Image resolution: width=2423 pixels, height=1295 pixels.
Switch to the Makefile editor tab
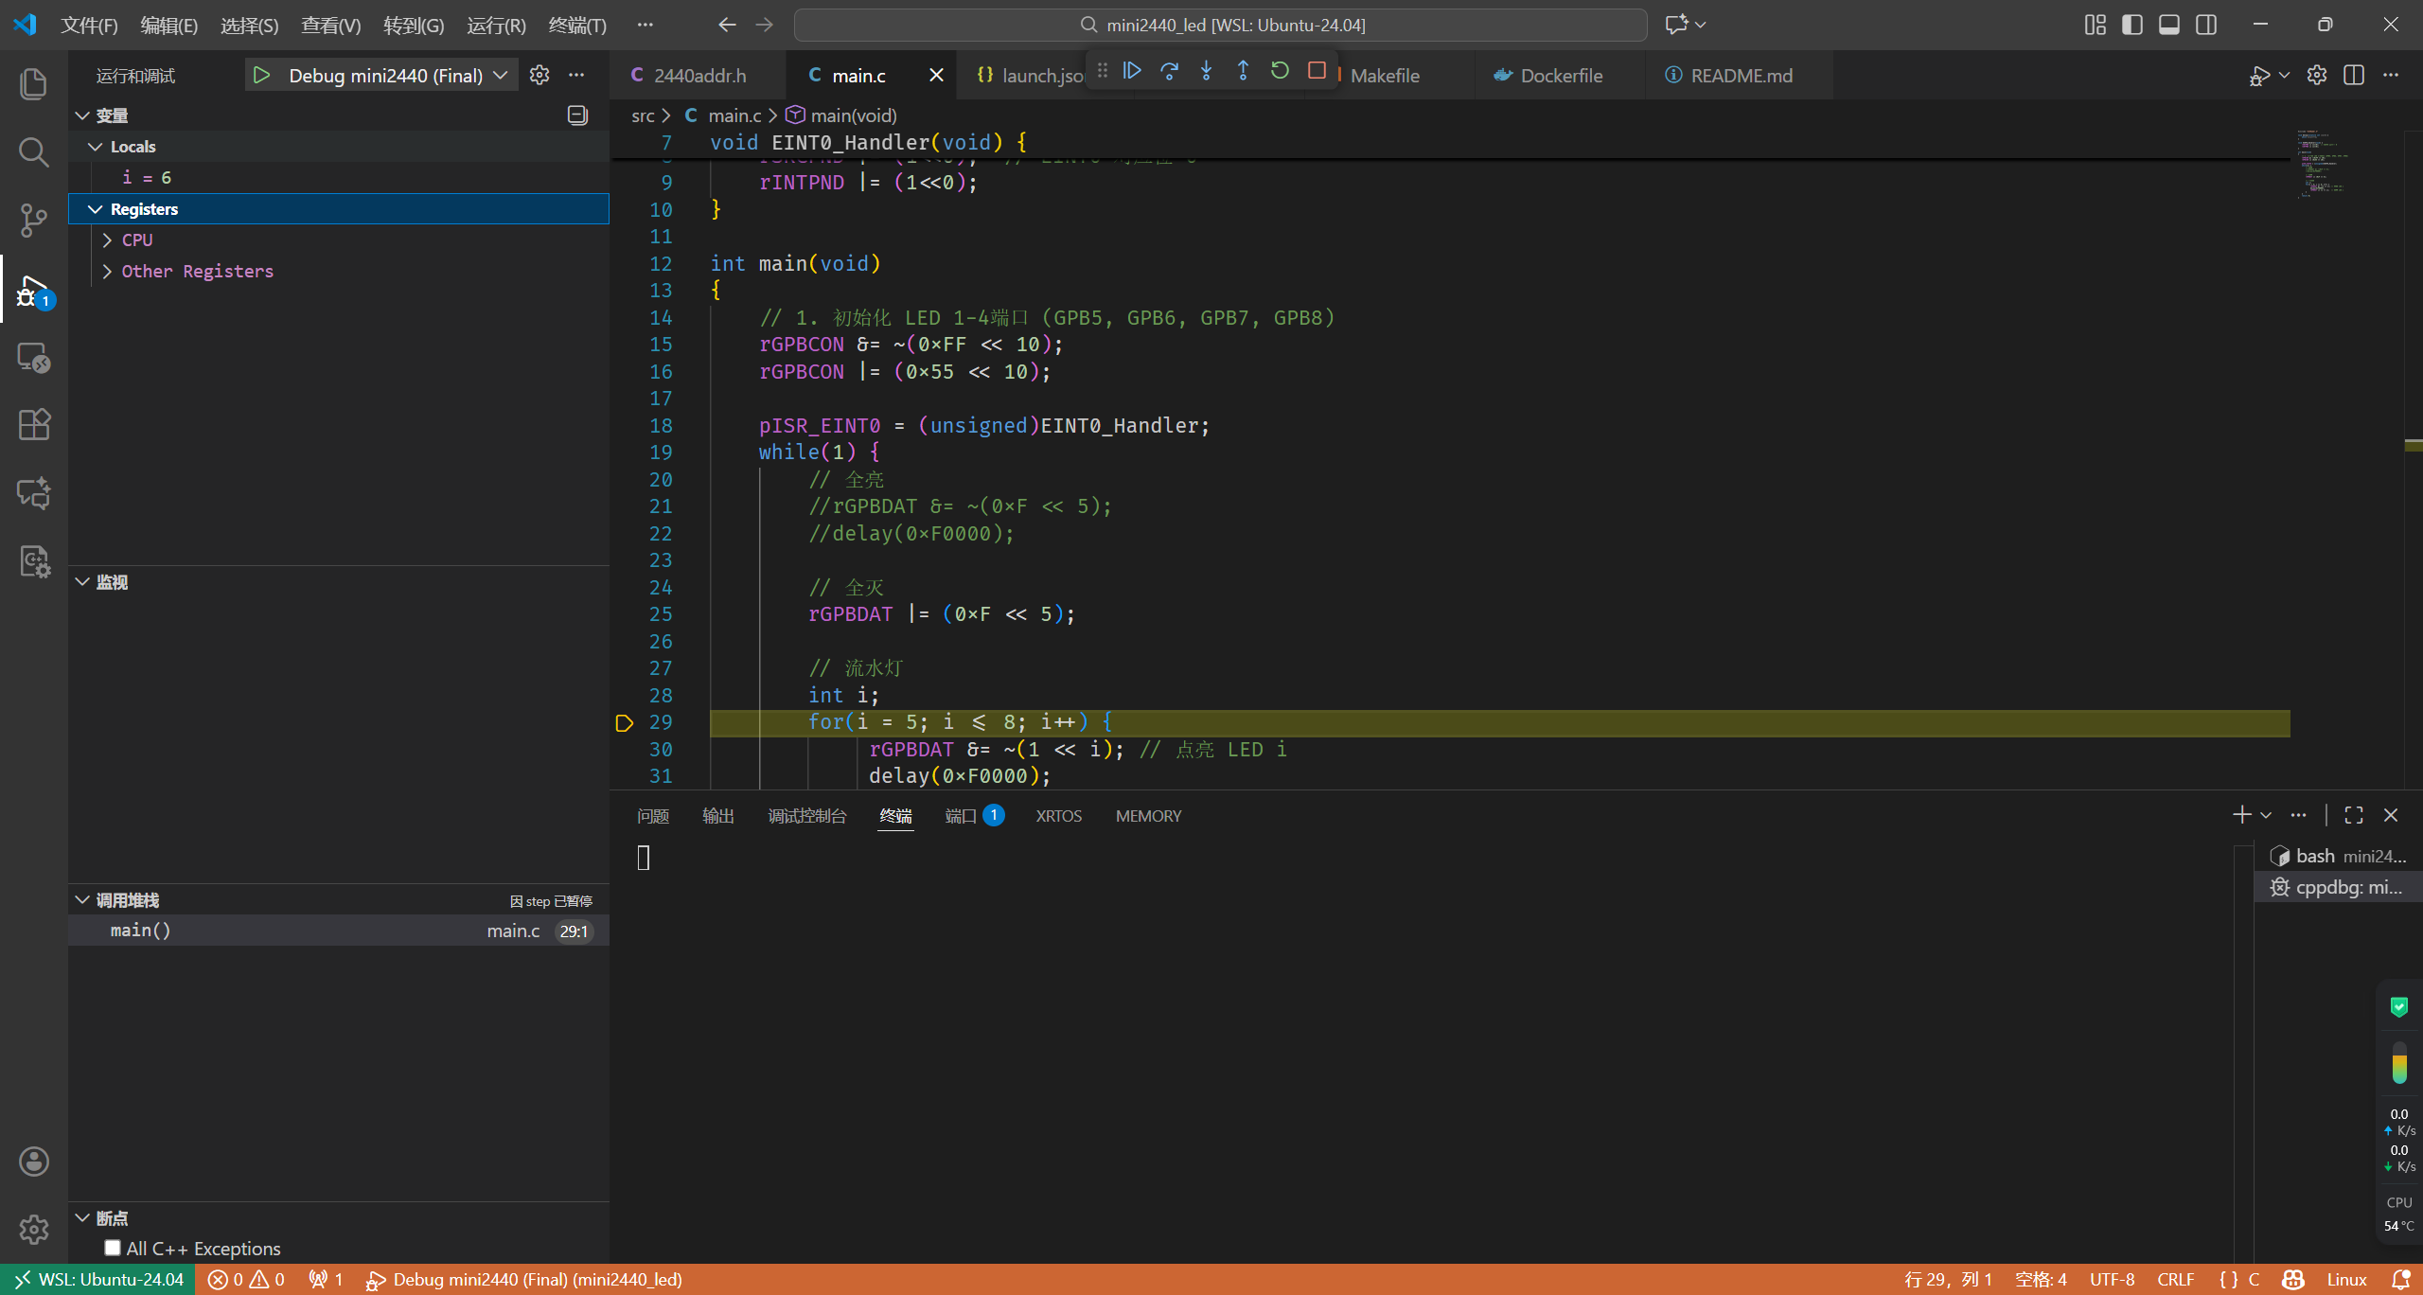click(1385, 76)
